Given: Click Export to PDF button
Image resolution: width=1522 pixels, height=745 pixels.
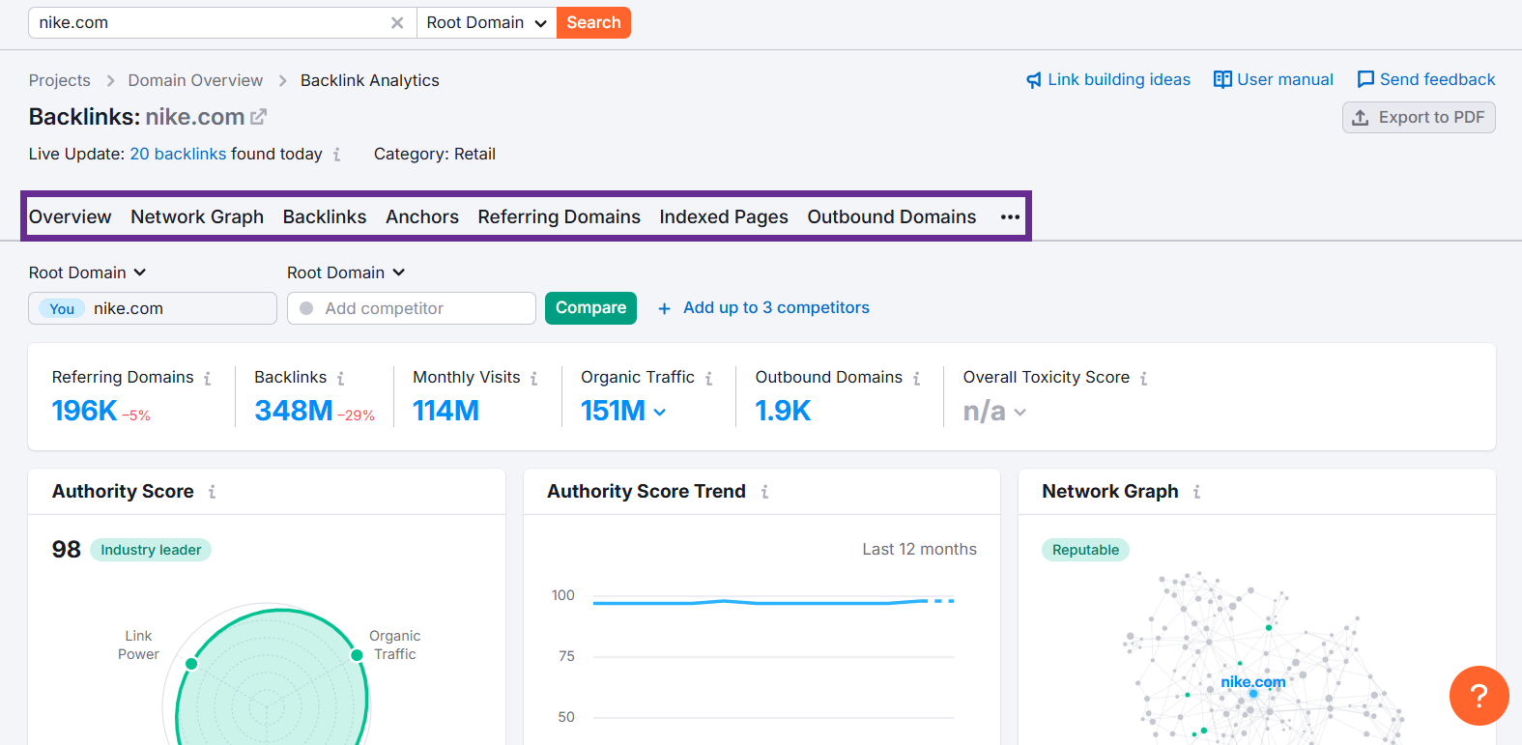Looking at the screenshot, I should point(1419,117).
